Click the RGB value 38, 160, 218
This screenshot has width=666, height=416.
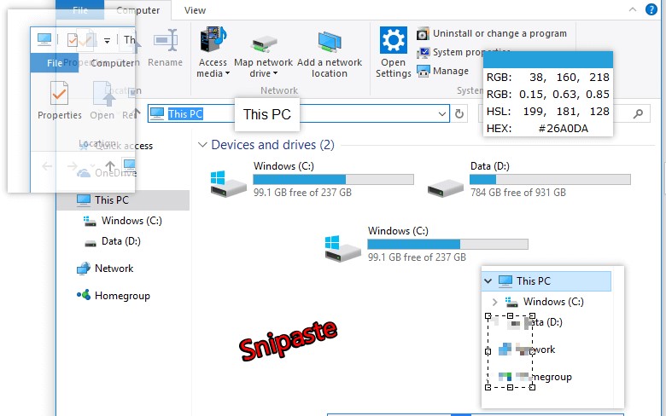(x=570, y=78)
